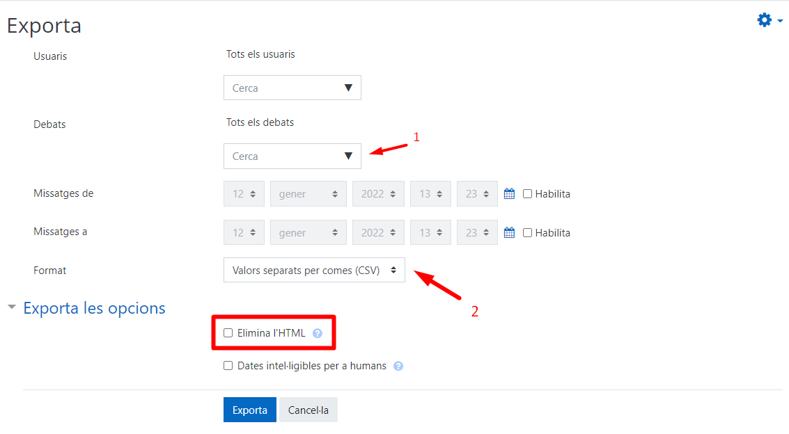The image size is (789, 434).
Task: Open the month dropdown in Missatges de
Action: pyautogui.click(x=308, y=194)
